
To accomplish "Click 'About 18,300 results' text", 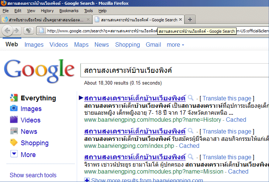I will [x=106, y=83].
